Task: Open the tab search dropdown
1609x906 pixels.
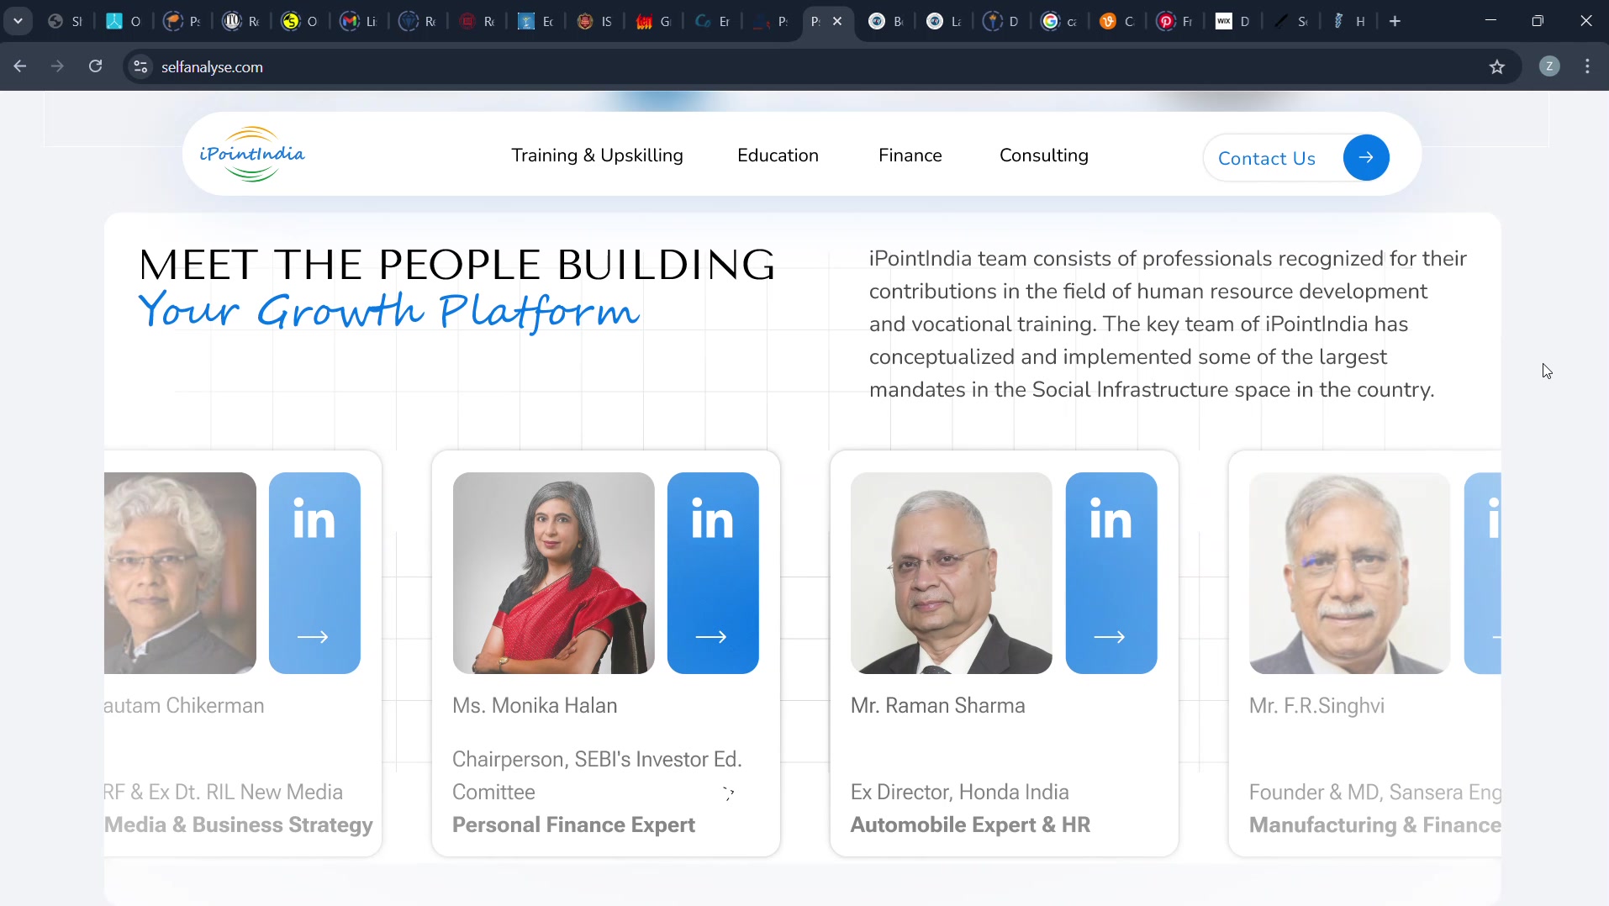Action: coord(18,21)
